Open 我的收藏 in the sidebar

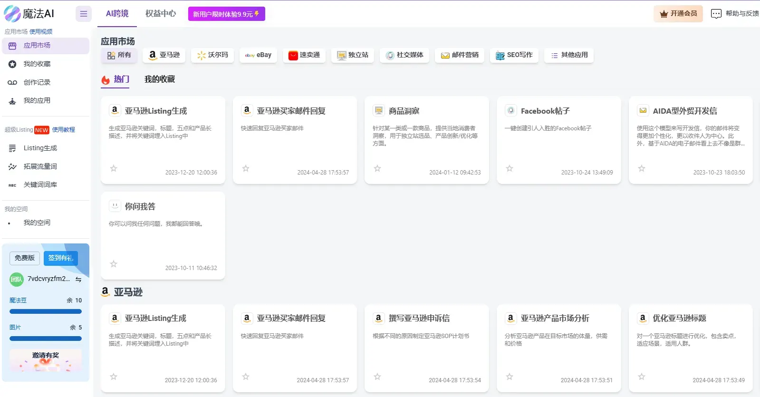pyautogui.click(x=37, y=64)
